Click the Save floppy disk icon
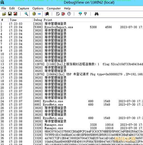This screenshot has height=145, width=143. coord(10,14)
